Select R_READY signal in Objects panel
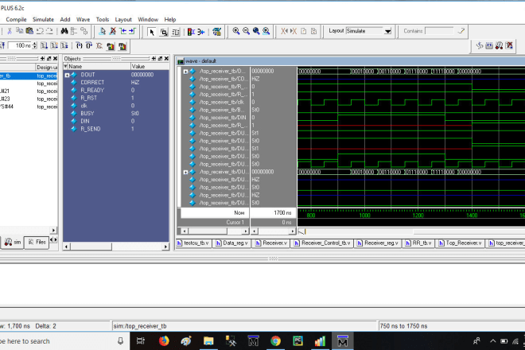The height and width of the screenshot is (350, 525). coord(92,91)
